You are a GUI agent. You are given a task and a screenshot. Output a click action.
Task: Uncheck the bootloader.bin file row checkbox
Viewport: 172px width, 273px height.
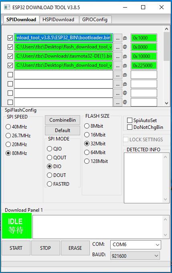[x=10, y=38]
